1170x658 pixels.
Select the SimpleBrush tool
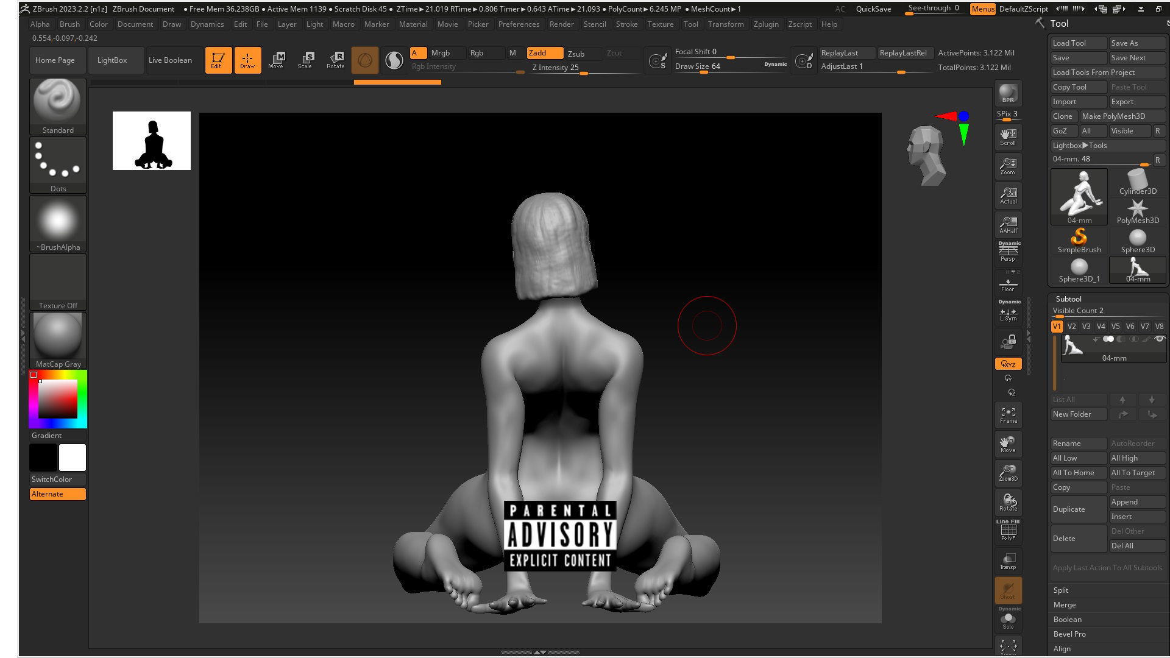click(x=1079, y=240)
